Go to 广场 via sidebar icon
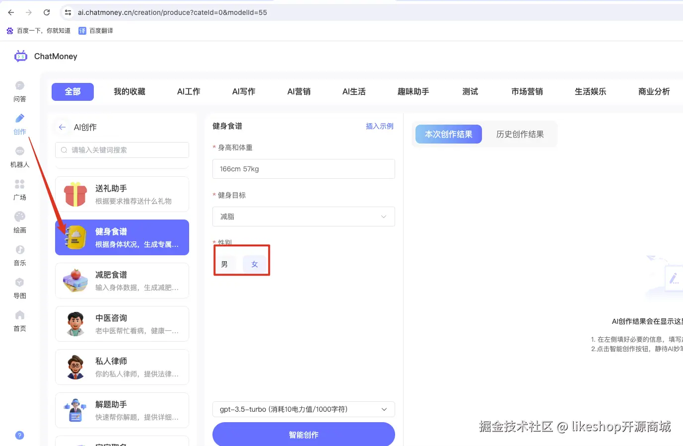Image resolution: width=683 pixels, height=446 pixels. 20,184
